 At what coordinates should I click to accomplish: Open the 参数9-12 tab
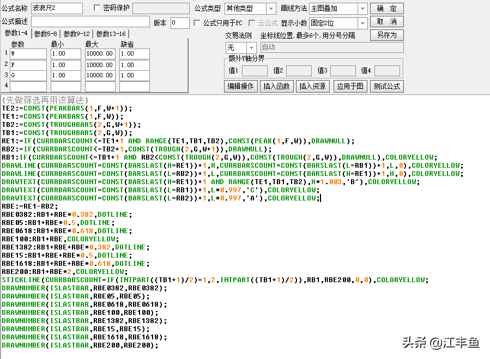(x=76, y=34)
